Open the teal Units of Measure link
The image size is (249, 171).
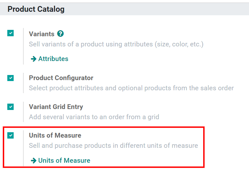coord(64,161)
